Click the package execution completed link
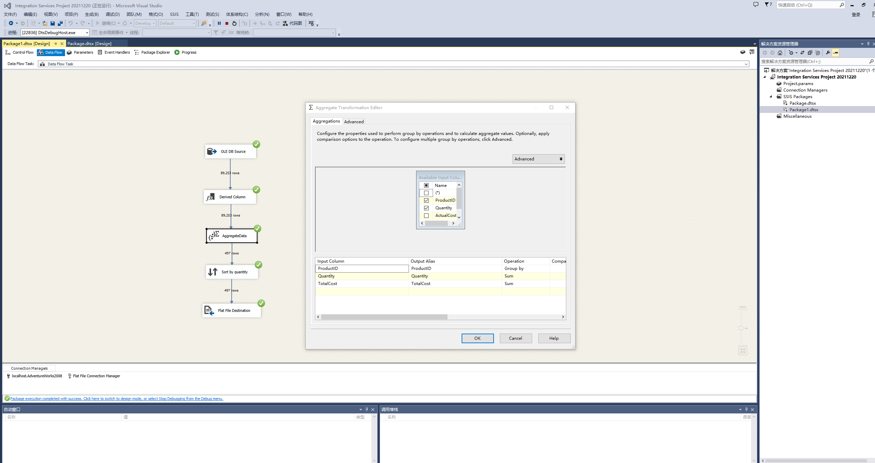This screenshot has width=875, height=463. pos(117,399)
